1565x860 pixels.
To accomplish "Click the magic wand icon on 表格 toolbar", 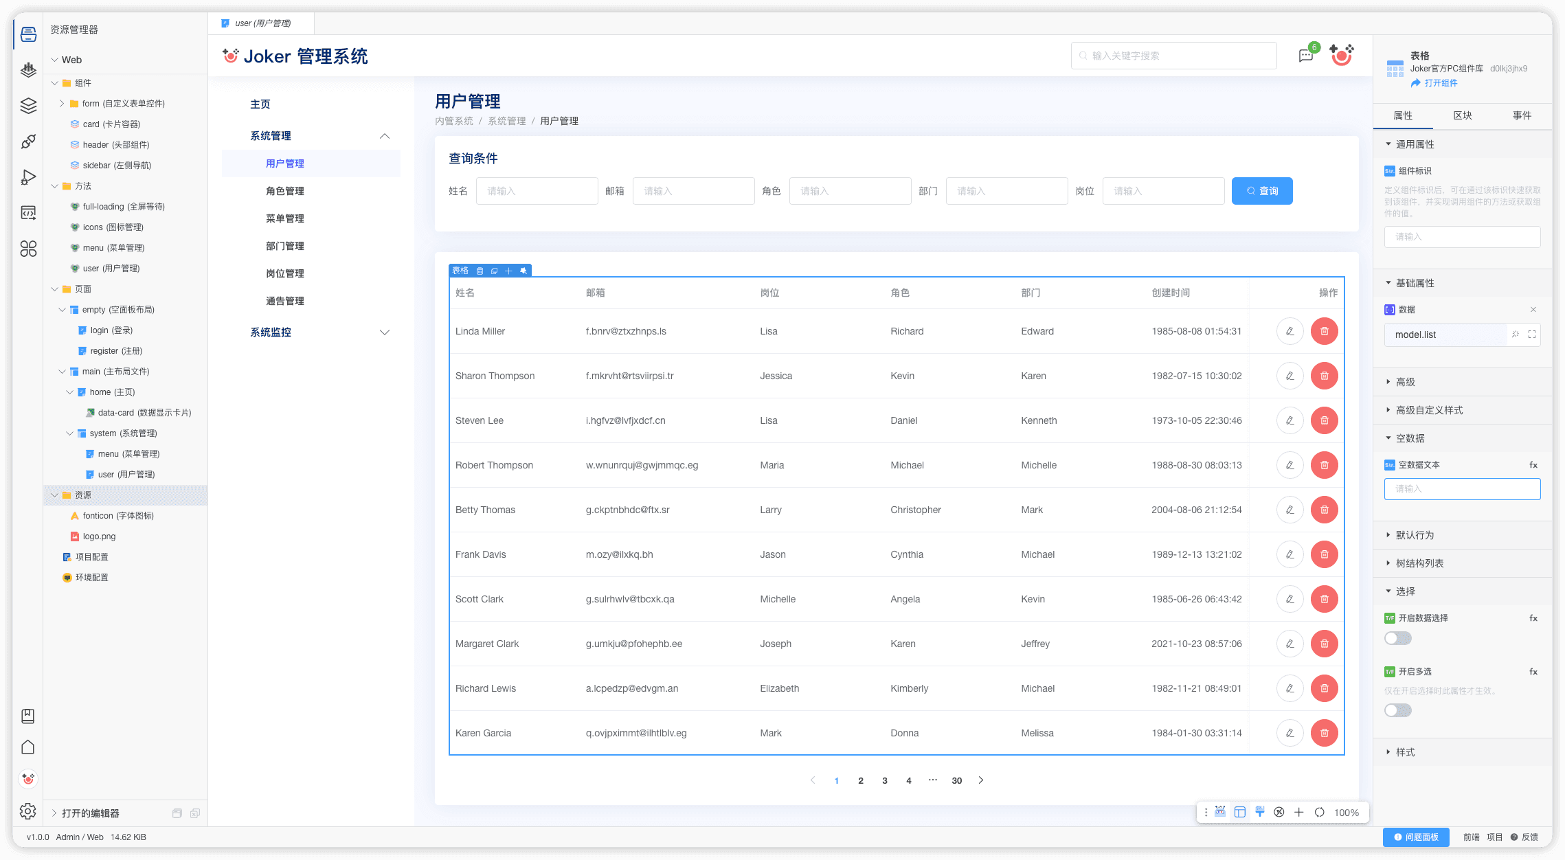I will pos(523,271).
